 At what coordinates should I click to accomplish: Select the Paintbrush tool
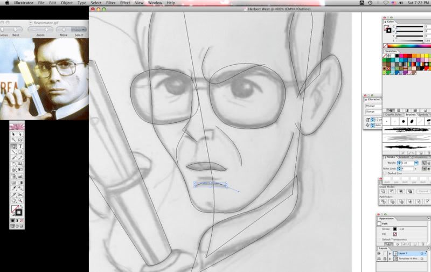(14, 158)
